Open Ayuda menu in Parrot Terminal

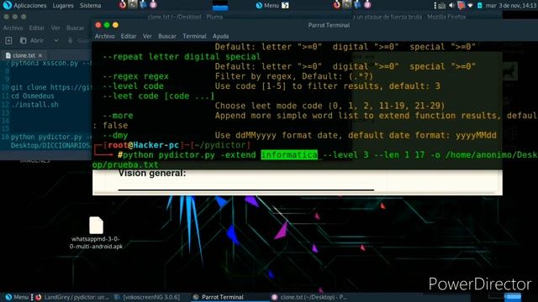click(220, 36)
